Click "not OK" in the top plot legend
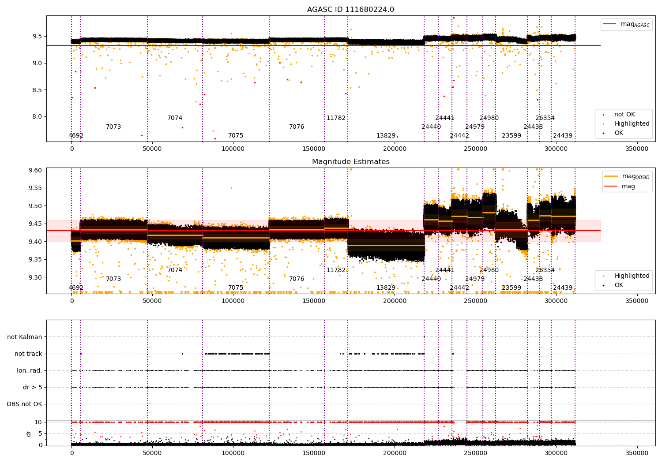The image size is (662, 463). tap(624, 115)
